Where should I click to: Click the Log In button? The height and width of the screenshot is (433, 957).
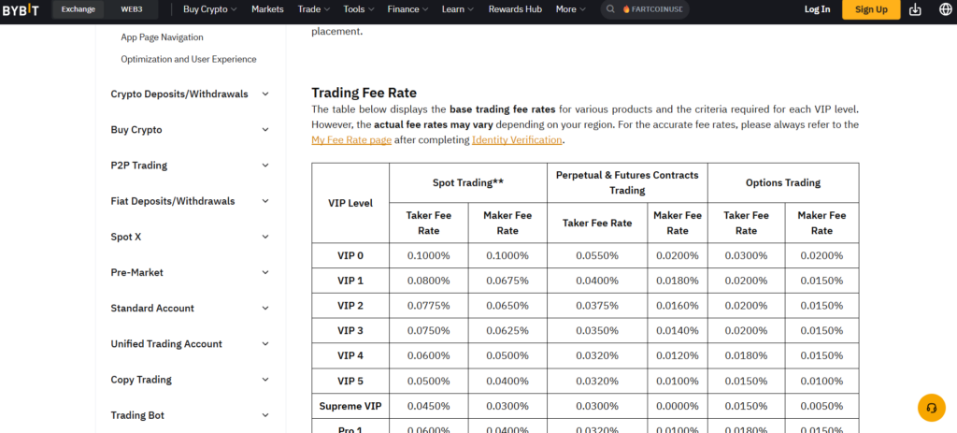817,9
